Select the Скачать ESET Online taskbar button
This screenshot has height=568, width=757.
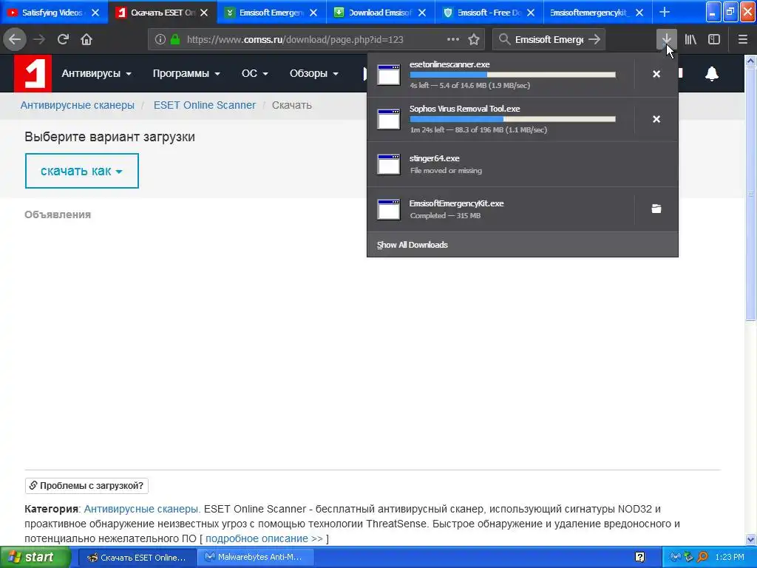coord(137,558)
